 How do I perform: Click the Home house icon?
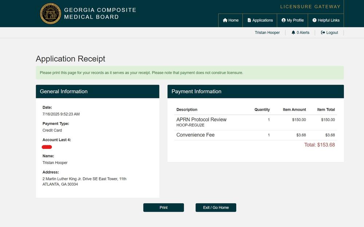[225, 20]
